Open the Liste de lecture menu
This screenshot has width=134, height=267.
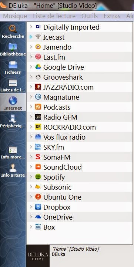(54, 16)
